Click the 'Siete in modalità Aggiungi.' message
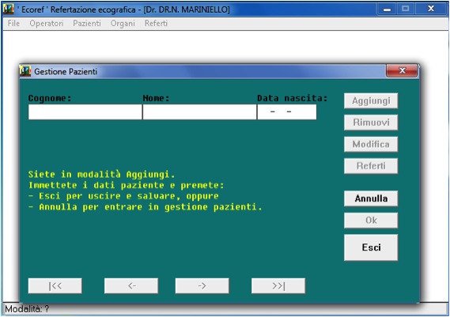 tap(101, 175)
